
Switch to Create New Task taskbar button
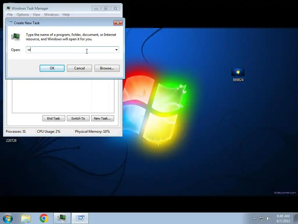click(80, 218)
